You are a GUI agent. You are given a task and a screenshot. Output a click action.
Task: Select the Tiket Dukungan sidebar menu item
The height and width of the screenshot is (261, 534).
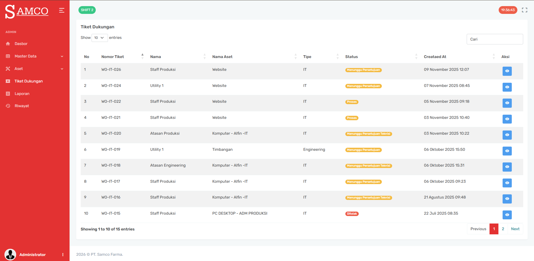click(x=29, y=81)
